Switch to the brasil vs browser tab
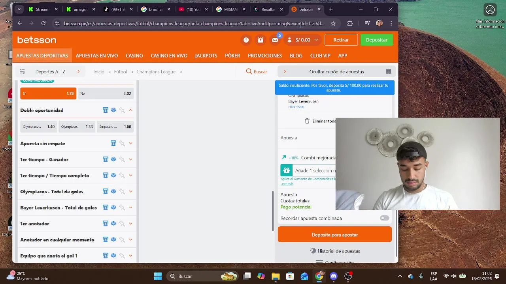506x284 pixels. coord(155,9)
